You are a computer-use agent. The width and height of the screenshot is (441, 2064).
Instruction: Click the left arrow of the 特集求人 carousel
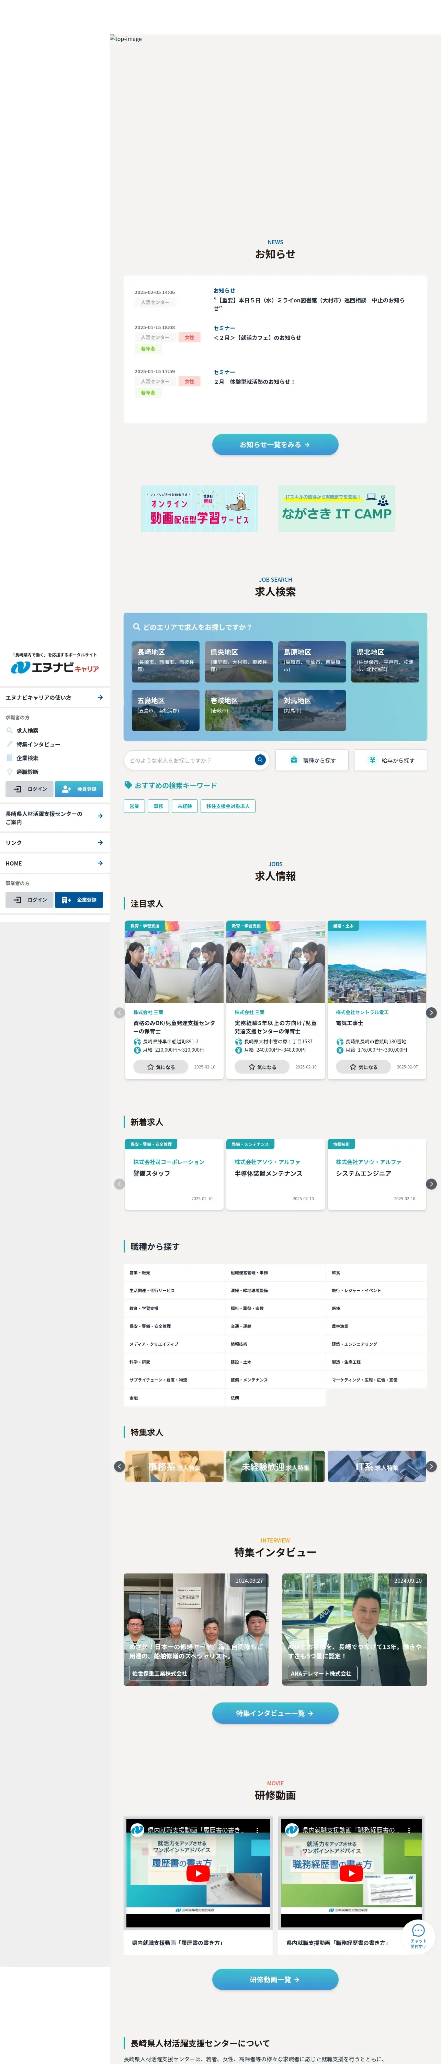click(x=119, y=1466)
